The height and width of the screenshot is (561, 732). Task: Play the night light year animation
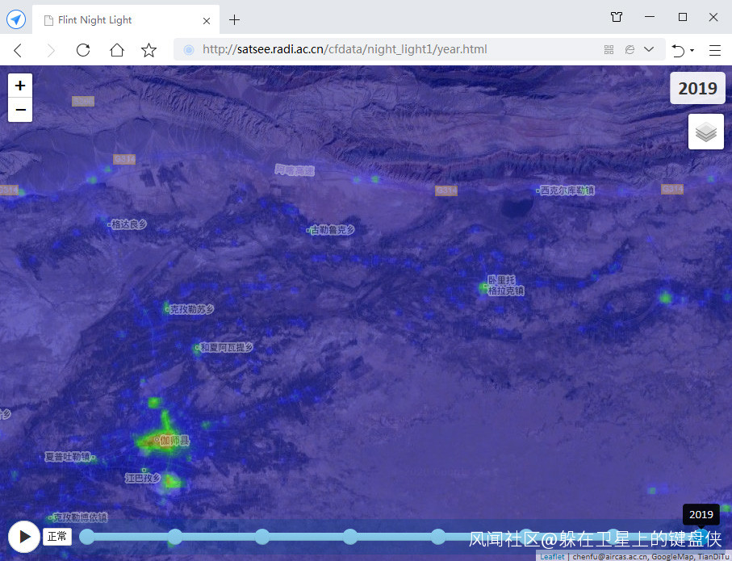point(24,536)
